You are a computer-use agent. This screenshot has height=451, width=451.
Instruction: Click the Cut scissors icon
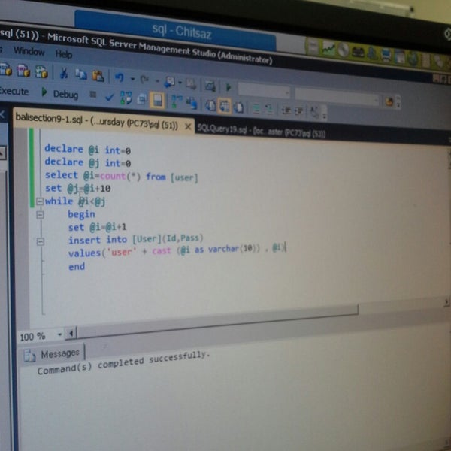[63, 73]
